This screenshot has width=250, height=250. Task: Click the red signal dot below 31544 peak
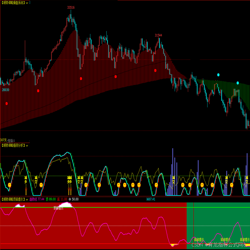click(x=155, y=71)
